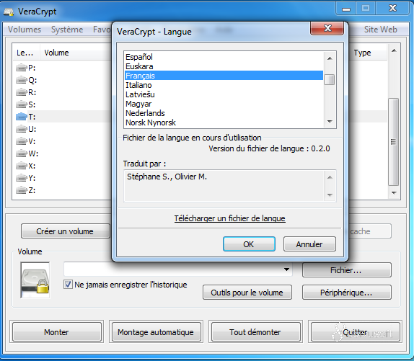Toggle Ne jamais enregistrer l'historique checkbox
The height and width of the screenshot is (361, 414).
68,285
